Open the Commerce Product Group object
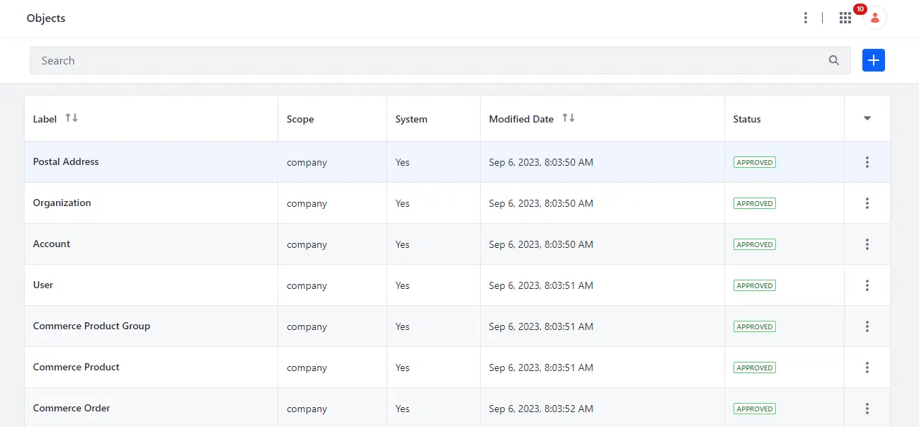The height and width of the screenshot is (427, 919). (x=91, y=326)
